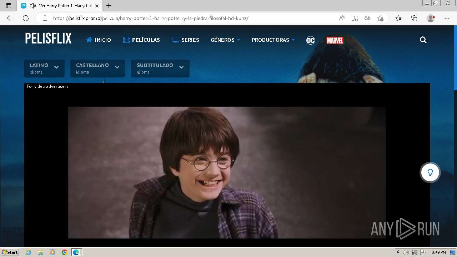The width and height of the screenshot is (457, 257).
Task: Select the Ver Harry Potter 1 tab
Action: 60,6
